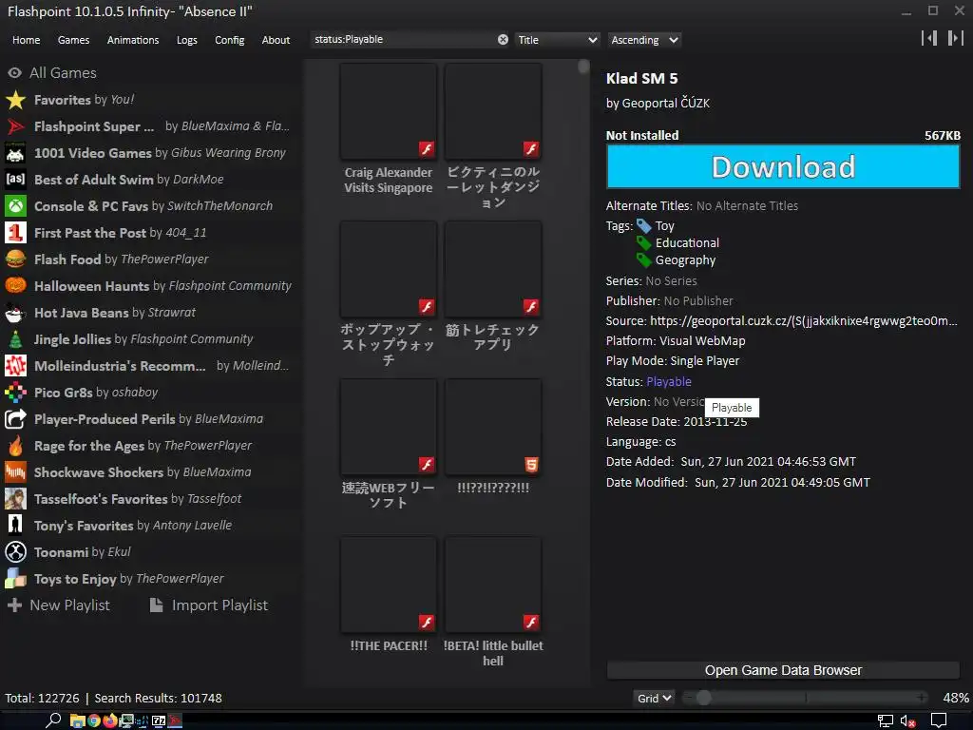Click the 'Visual WebMap' platform value
Viewport: 973px width, 730px height.
(702, 341)
